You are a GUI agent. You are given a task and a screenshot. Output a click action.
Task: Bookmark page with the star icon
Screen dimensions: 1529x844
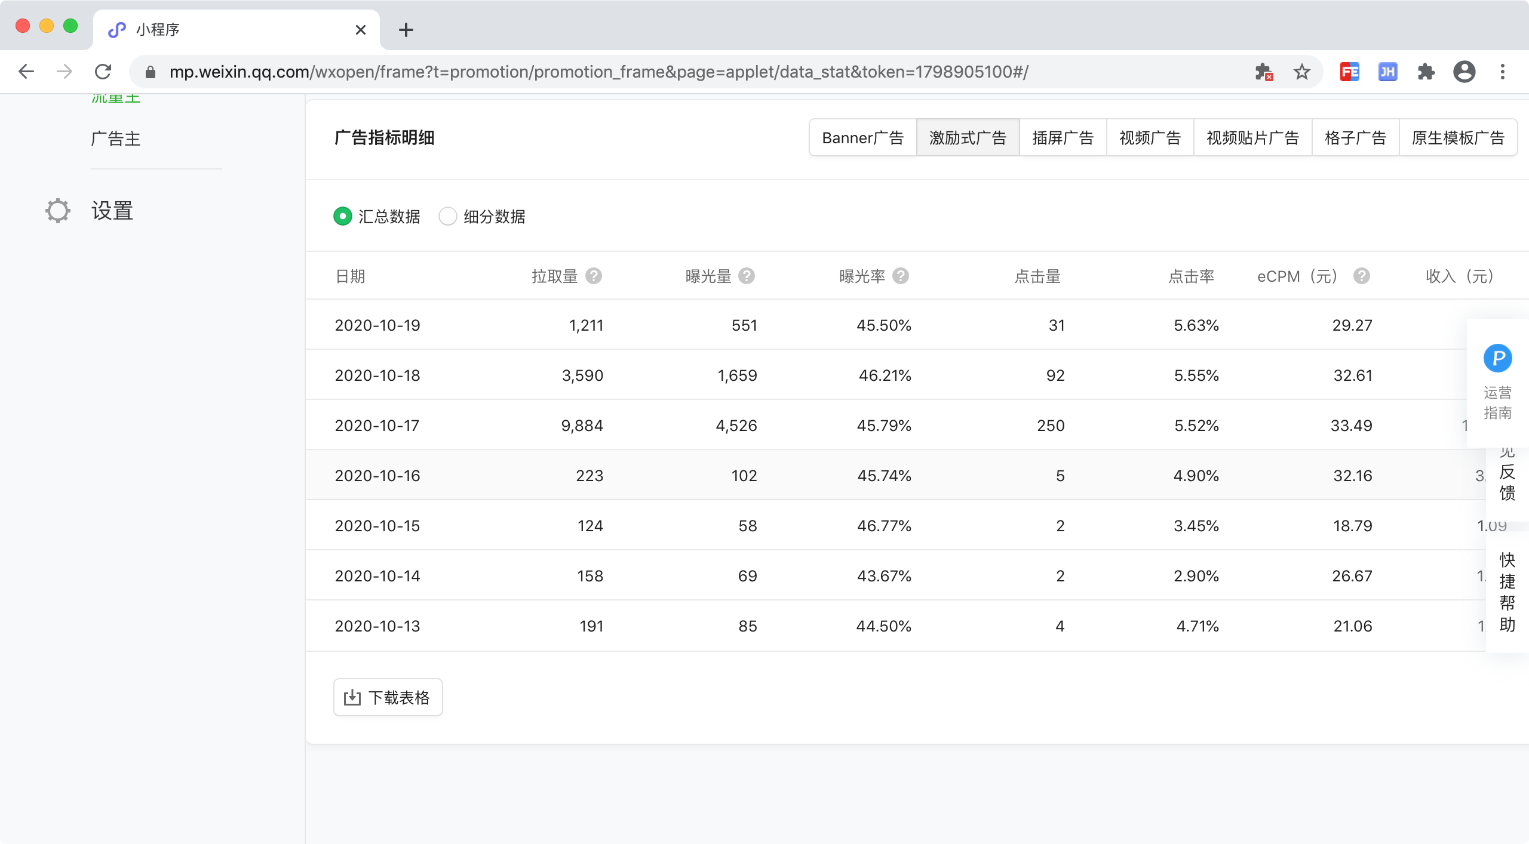tap(1302, 72)
